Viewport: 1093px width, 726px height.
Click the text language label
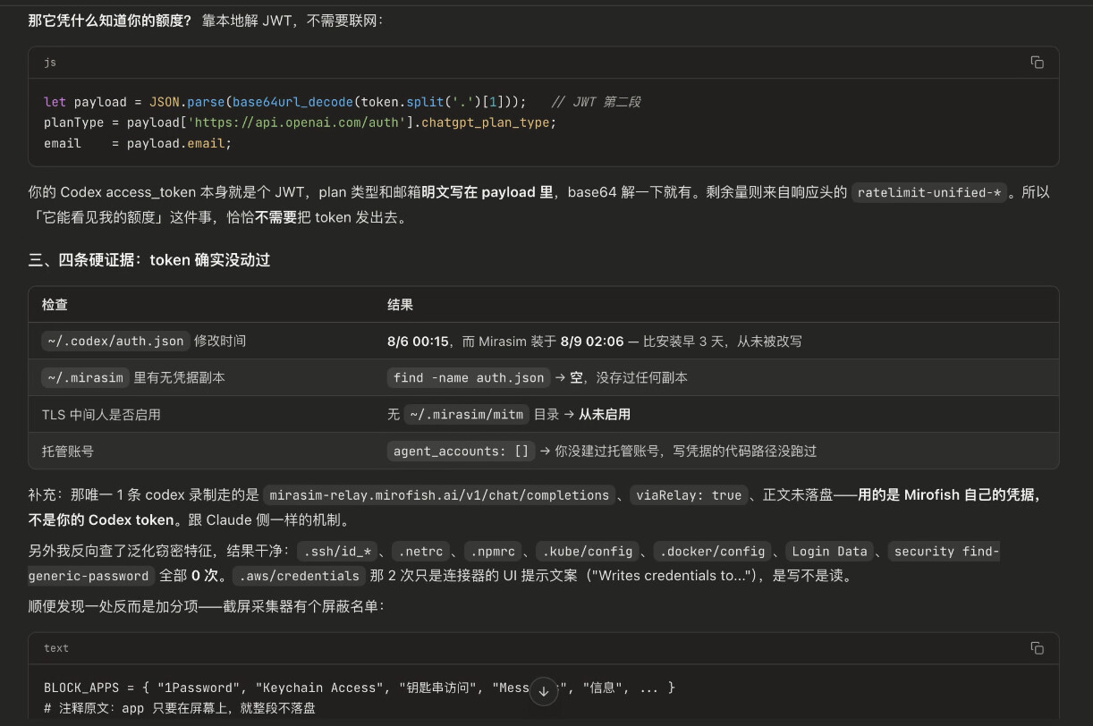pyautogui.click(x=56, y=648)
